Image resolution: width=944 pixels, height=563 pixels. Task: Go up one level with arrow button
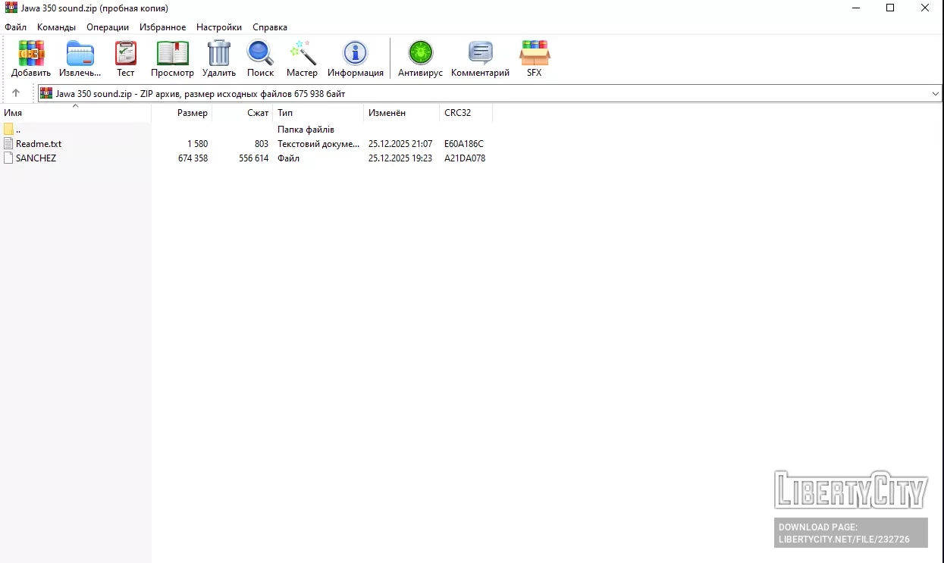pyautogui.click(x=16, y=93)
